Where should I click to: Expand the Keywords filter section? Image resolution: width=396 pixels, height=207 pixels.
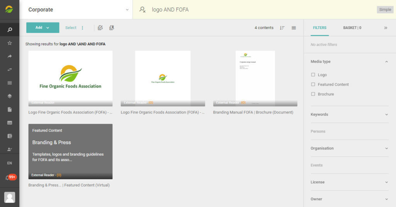pyautogui.click(x=350, y=114)
